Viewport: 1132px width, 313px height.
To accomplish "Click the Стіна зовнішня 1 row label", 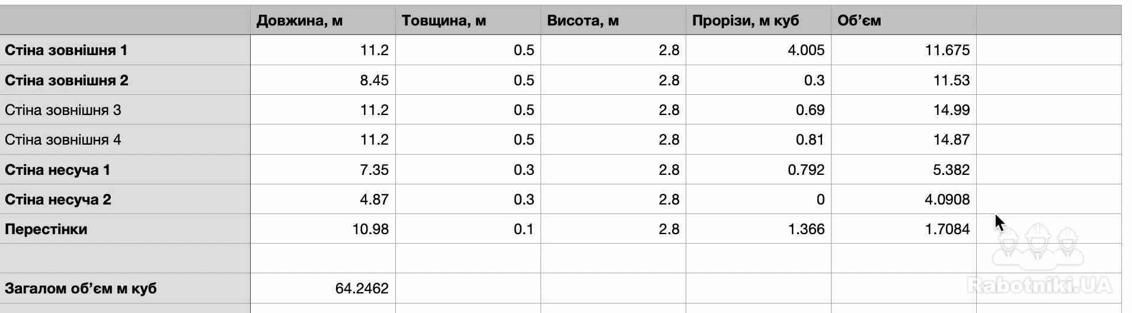I will pos(125,50).
